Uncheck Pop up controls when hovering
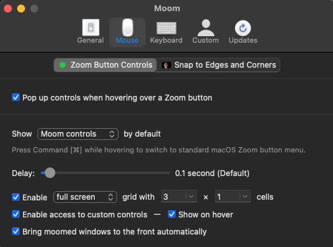Viewport: 333px width, 247px height. (x=16, y=97)
